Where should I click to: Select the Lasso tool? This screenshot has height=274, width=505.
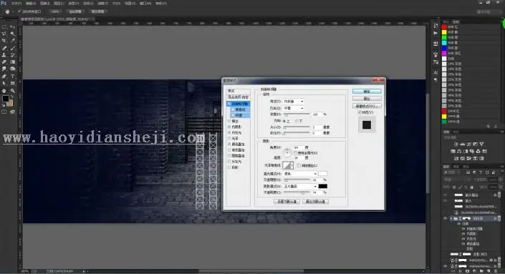(4, 34)
